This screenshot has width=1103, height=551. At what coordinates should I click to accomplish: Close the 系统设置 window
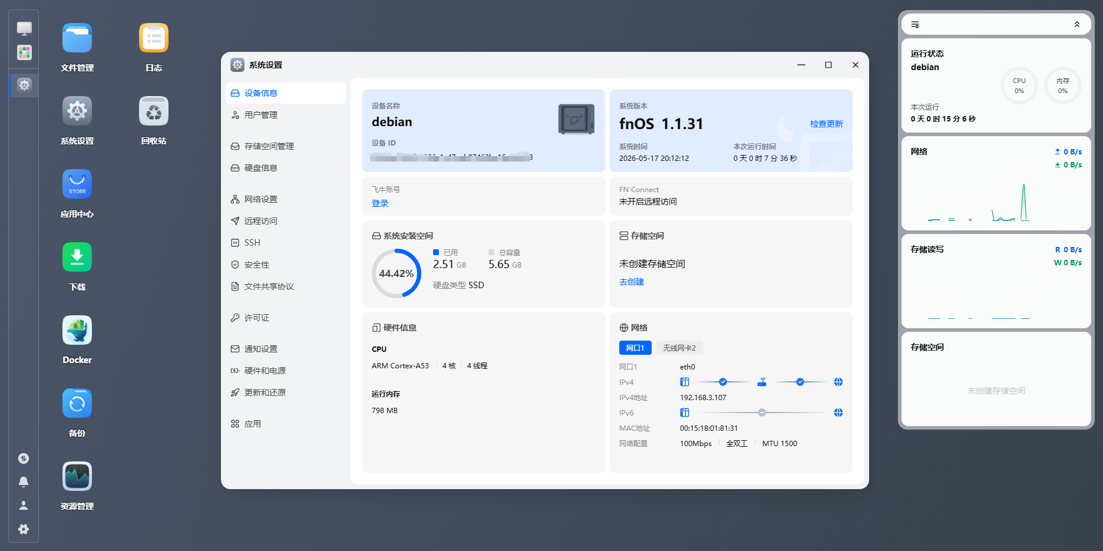point(856,65)
